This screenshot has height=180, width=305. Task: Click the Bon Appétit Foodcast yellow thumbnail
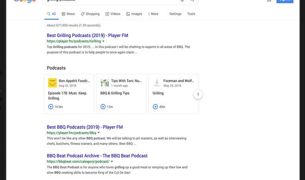point(52,83)
